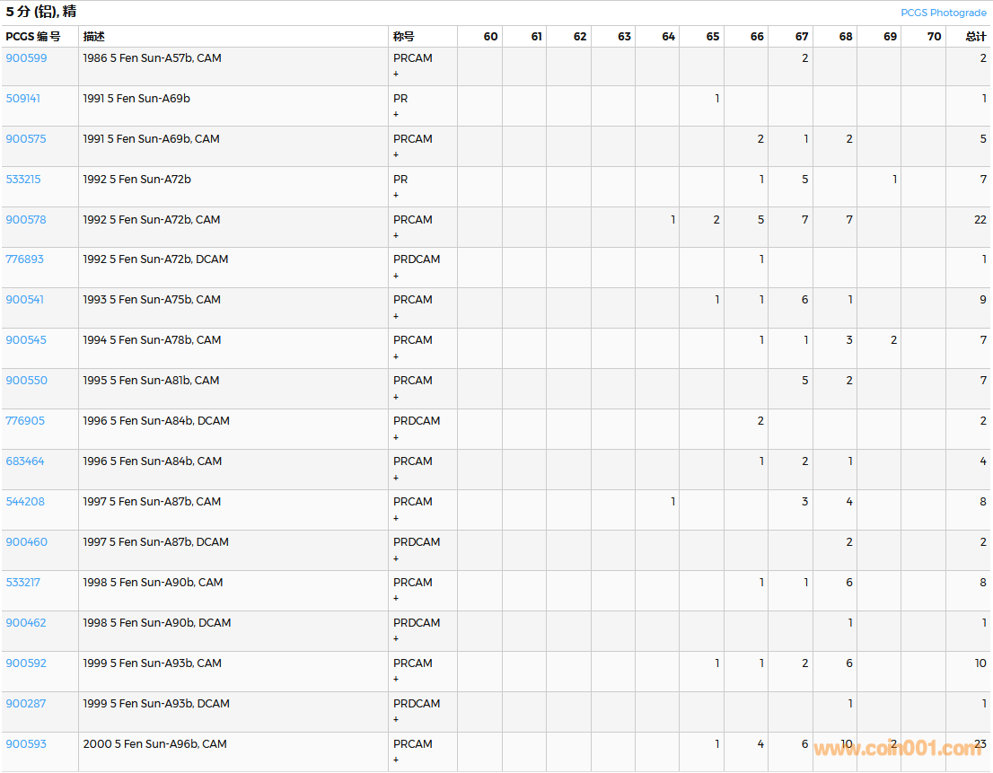Expand plus icon for 1994 Sun-A78b row
This screenshot has width=993, height=773.
(396, 356)
